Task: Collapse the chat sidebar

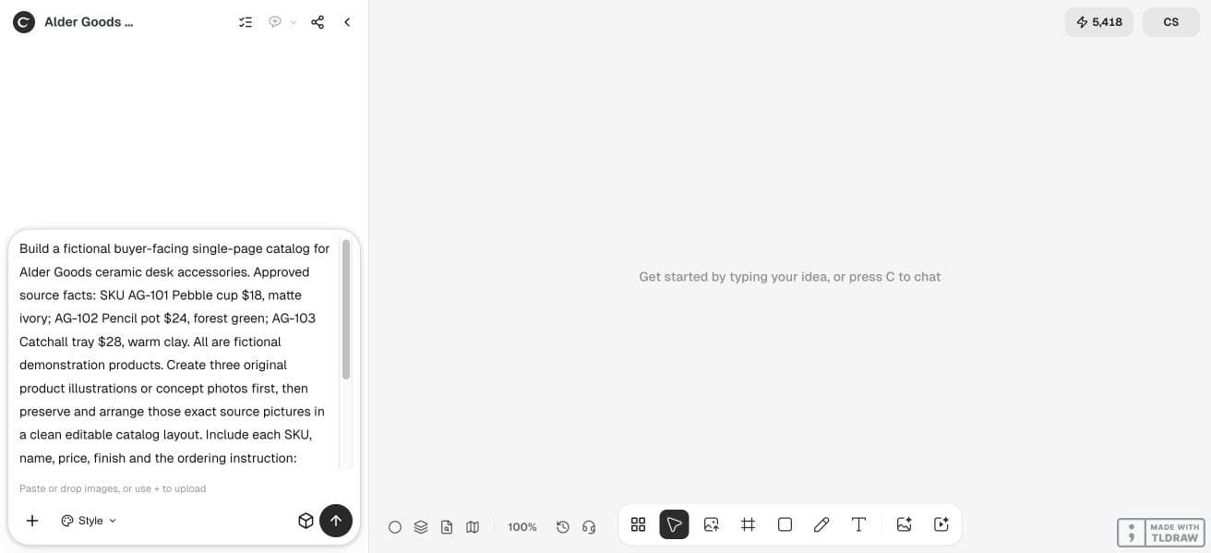Action: (x=347, y=22)
